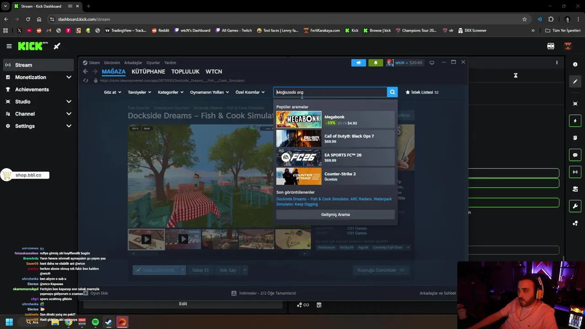The image size is (585, 329).
Task: Open the Oyunlar menu in Steam
Action: pyautogui.click(x=153, y=63)
